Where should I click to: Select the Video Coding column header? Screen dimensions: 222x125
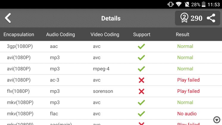(x=105, y=35)
